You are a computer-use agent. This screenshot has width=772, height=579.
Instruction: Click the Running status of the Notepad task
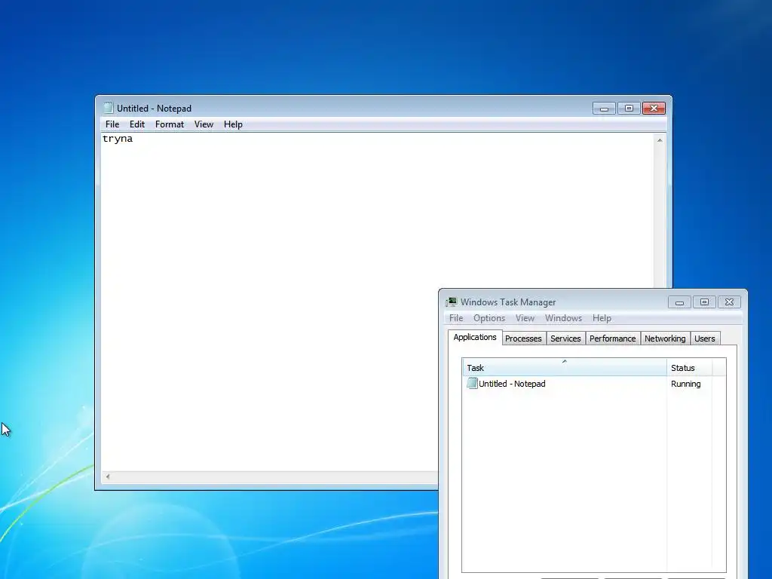point(685,384)
